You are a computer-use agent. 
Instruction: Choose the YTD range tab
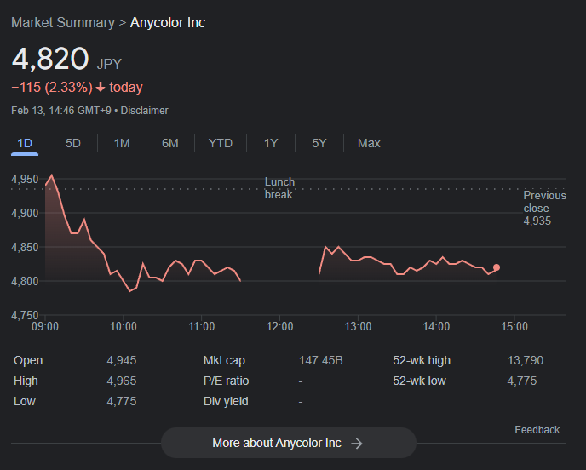point(221,143)
